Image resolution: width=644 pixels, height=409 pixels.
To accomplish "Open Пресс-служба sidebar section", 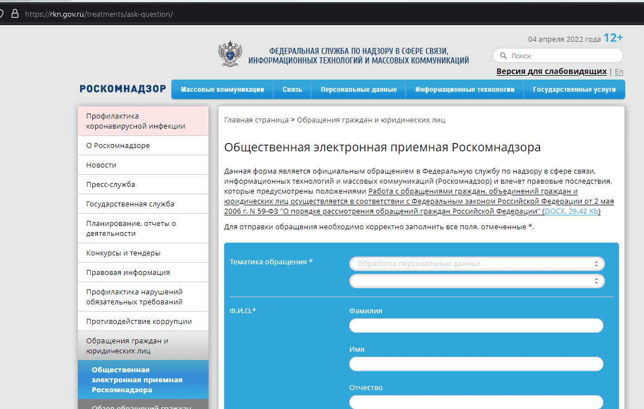I will (143, 185).
